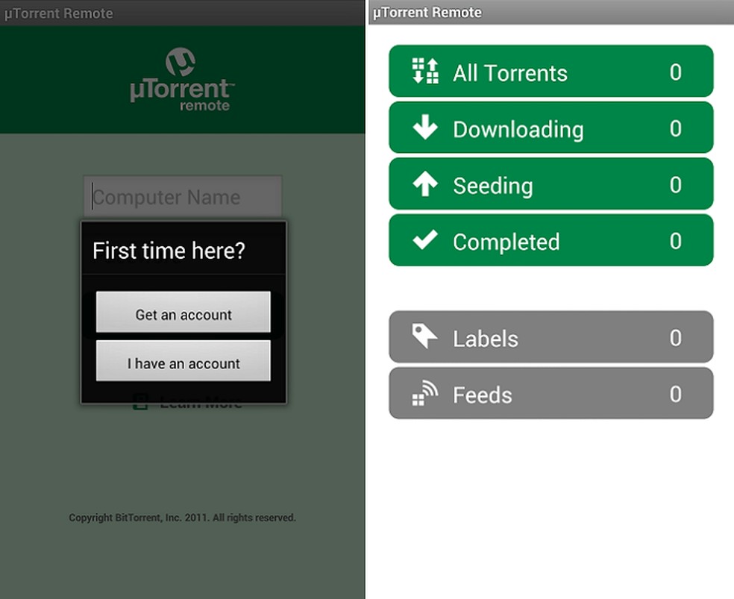Focus the Computer Name field
734x599 pixels.
[183, 196]
